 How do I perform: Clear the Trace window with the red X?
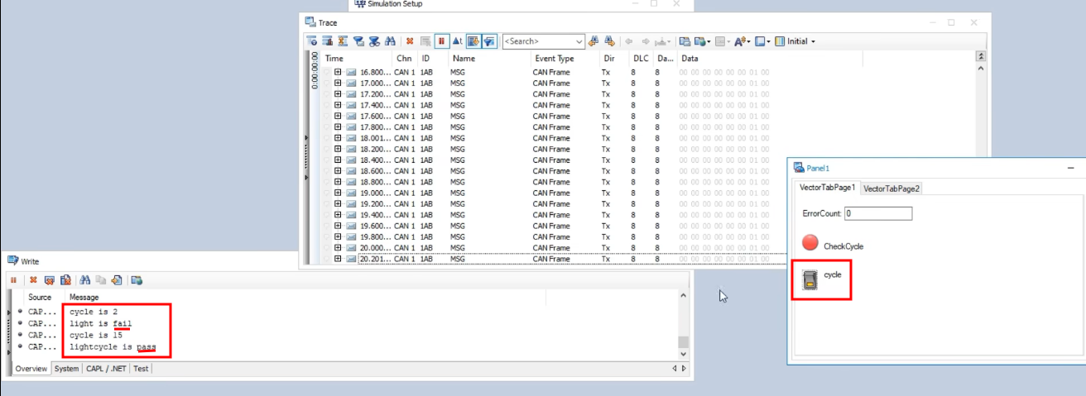(x=410, y=41)
